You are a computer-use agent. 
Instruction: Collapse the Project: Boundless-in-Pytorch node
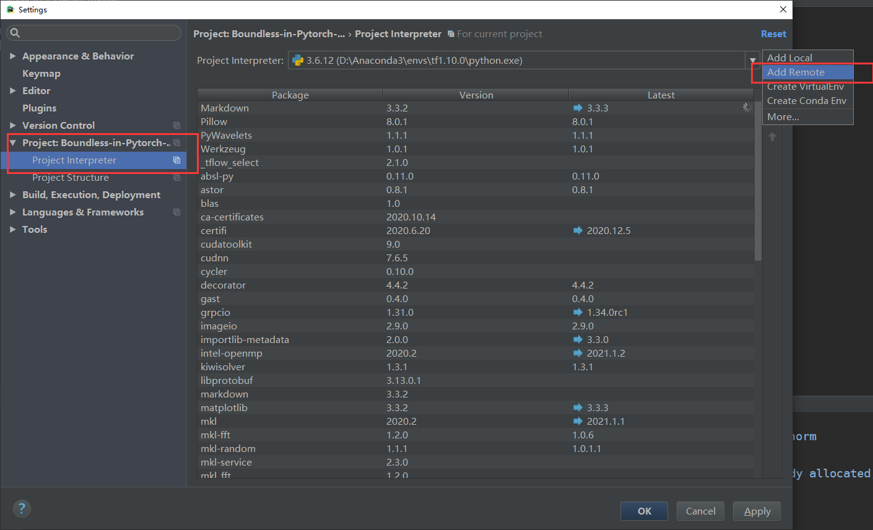pyautogui.click(x=14, y=142)
